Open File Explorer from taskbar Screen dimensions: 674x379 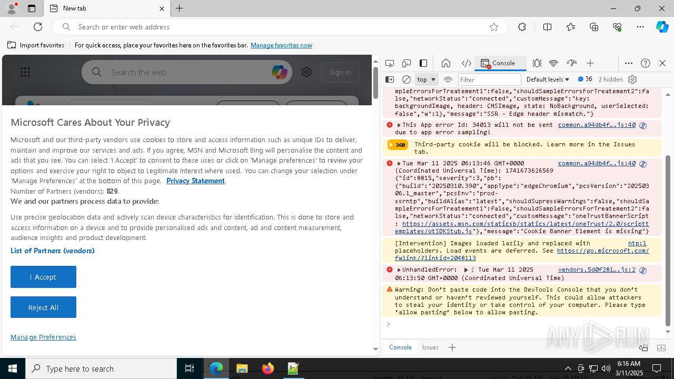click(242, 368)
